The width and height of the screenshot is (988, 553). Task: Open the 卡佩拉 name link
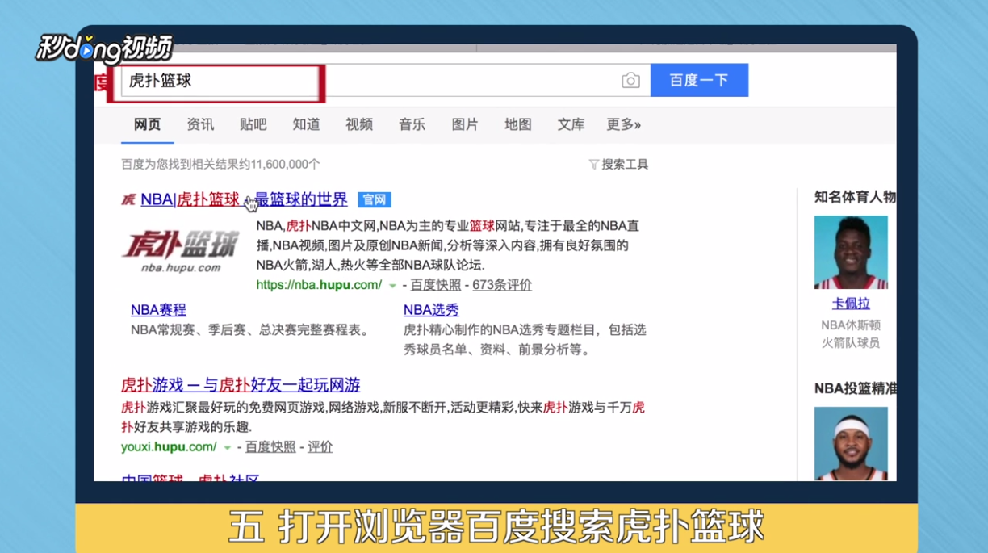click(851, 304)
